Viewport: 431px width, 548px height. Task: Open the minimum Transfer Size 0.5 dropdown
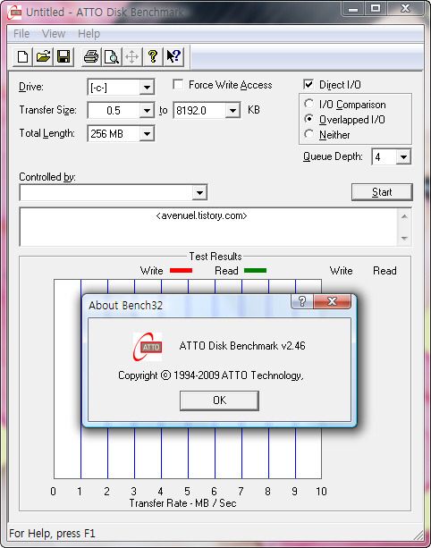point(147,111)
